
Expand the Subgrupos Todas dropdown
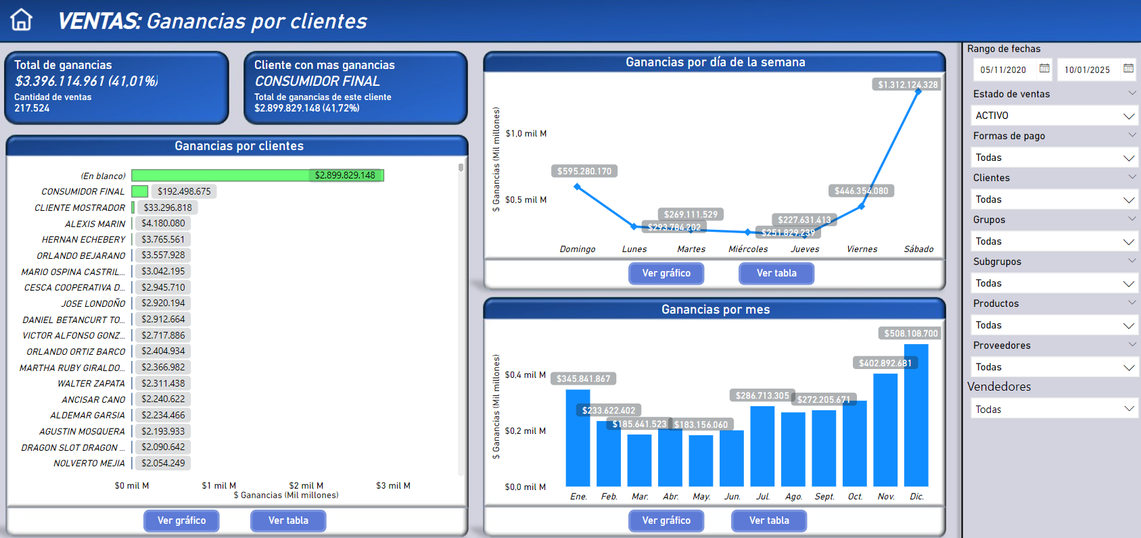click(x=1054, y=283)
